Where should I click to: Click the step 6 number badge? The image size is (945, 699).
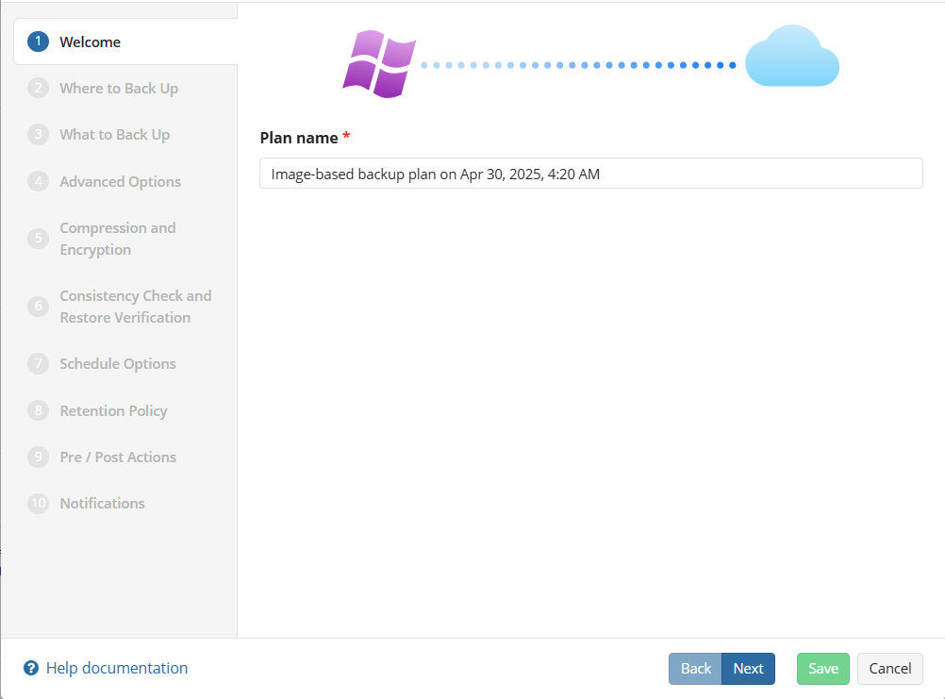pyautogui.click(x=38, y=307)
